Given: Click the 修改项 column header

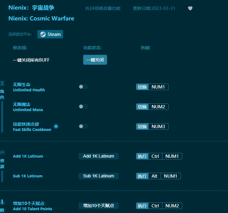Looking at the screenshot, I should point(20,48).
